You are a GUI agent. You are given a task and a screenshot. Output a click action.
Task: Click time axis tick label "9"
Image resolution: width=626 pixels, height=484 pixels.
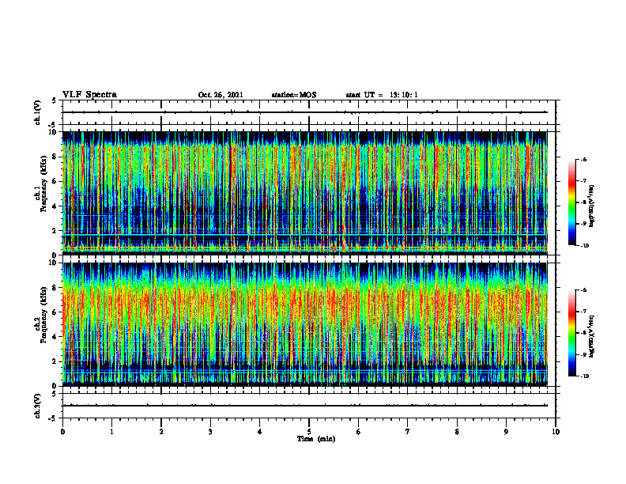click(506, 432)
